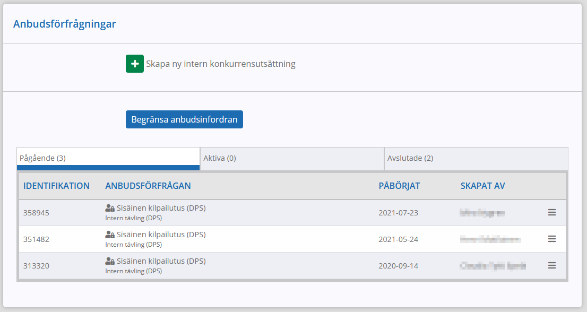Select the Pågående (3) tab

pos(108,159)
